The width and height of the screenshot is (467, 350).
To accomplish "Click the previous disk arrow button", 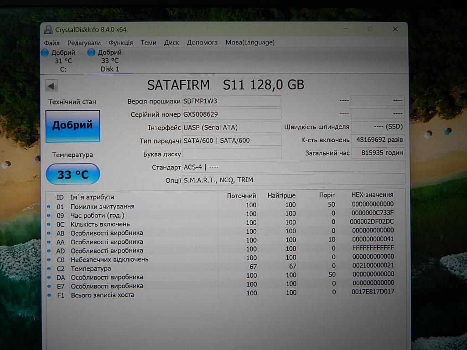I will point(51,86).
